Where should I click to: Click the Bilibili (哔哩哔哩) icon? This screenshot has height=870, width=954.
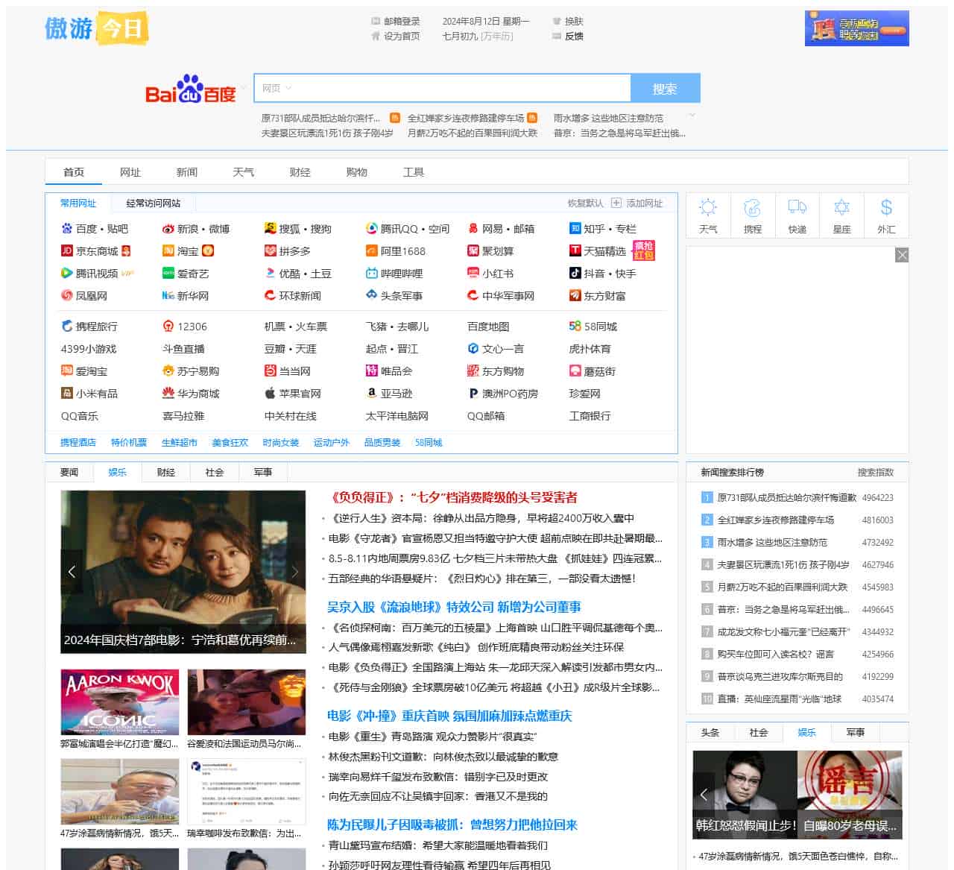click(372, 274)
